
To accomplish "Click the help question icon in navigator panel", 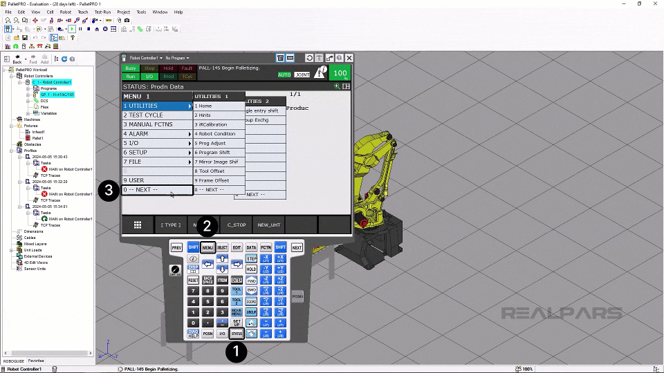I will [x=73, y=59].
